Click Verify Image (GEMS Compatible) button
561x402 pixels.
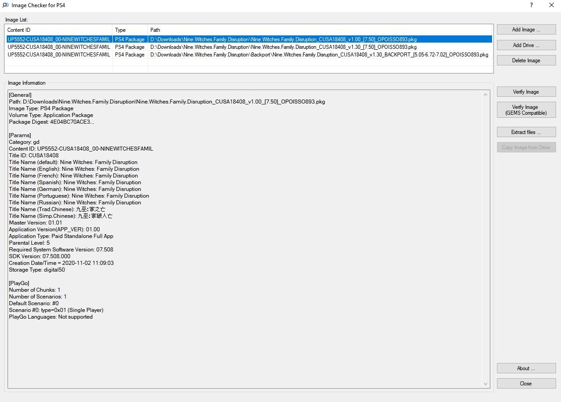click(x=526, y=110)
